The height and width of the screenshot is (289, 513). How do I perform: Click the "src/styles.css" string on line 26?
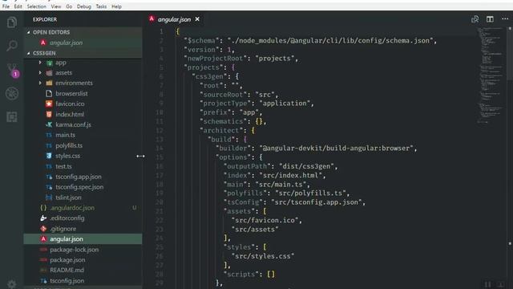pyautogui.click(x=263, y=256)
